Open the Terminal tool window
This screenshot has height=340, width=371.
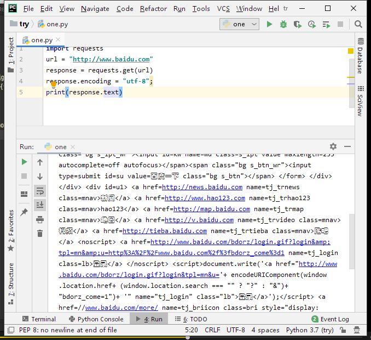pyautogui.click(x=39, y=319)
